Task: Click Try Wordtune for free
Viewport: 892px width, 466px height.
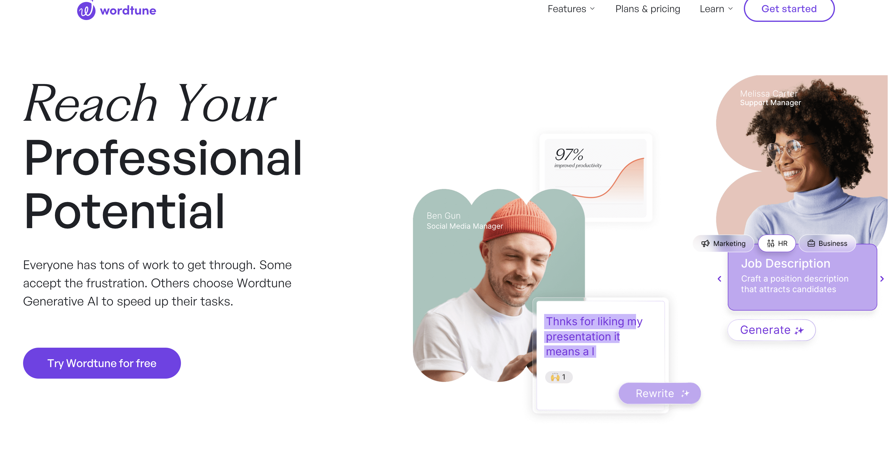Action: click(x=101, y=363)
